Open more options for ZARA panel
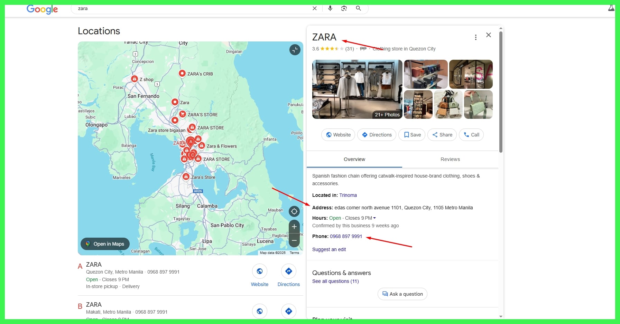This screenshot has width=620, height=324. [476, 37]
